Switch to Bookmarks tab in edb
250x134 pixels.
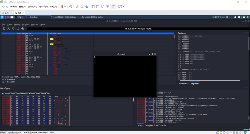[183, 83]
